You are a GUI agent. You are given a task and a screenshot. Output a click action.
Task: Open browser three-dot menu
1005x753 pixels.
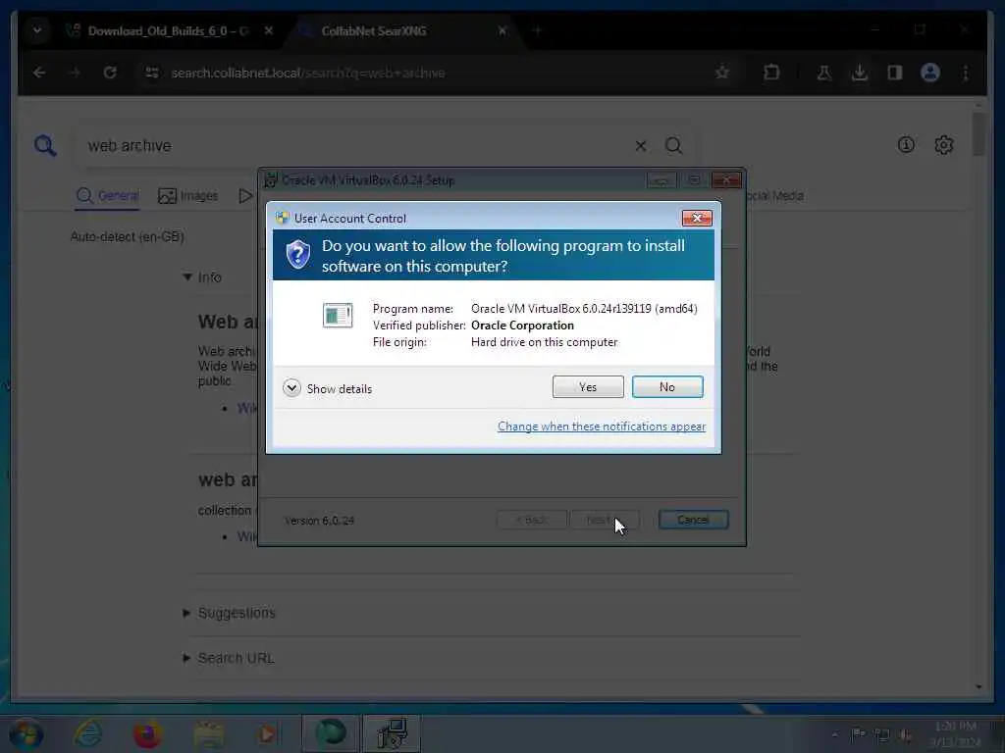[x=966, y=73]
